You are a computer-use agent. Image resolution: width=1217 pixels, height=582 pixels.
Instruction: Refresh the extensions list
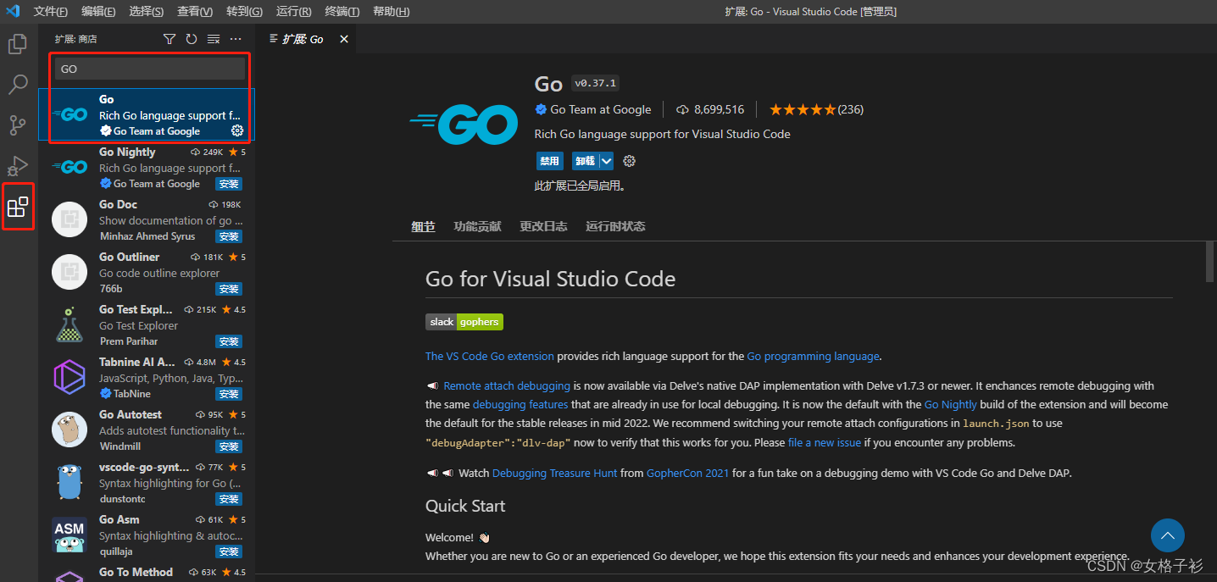point(190,38)
